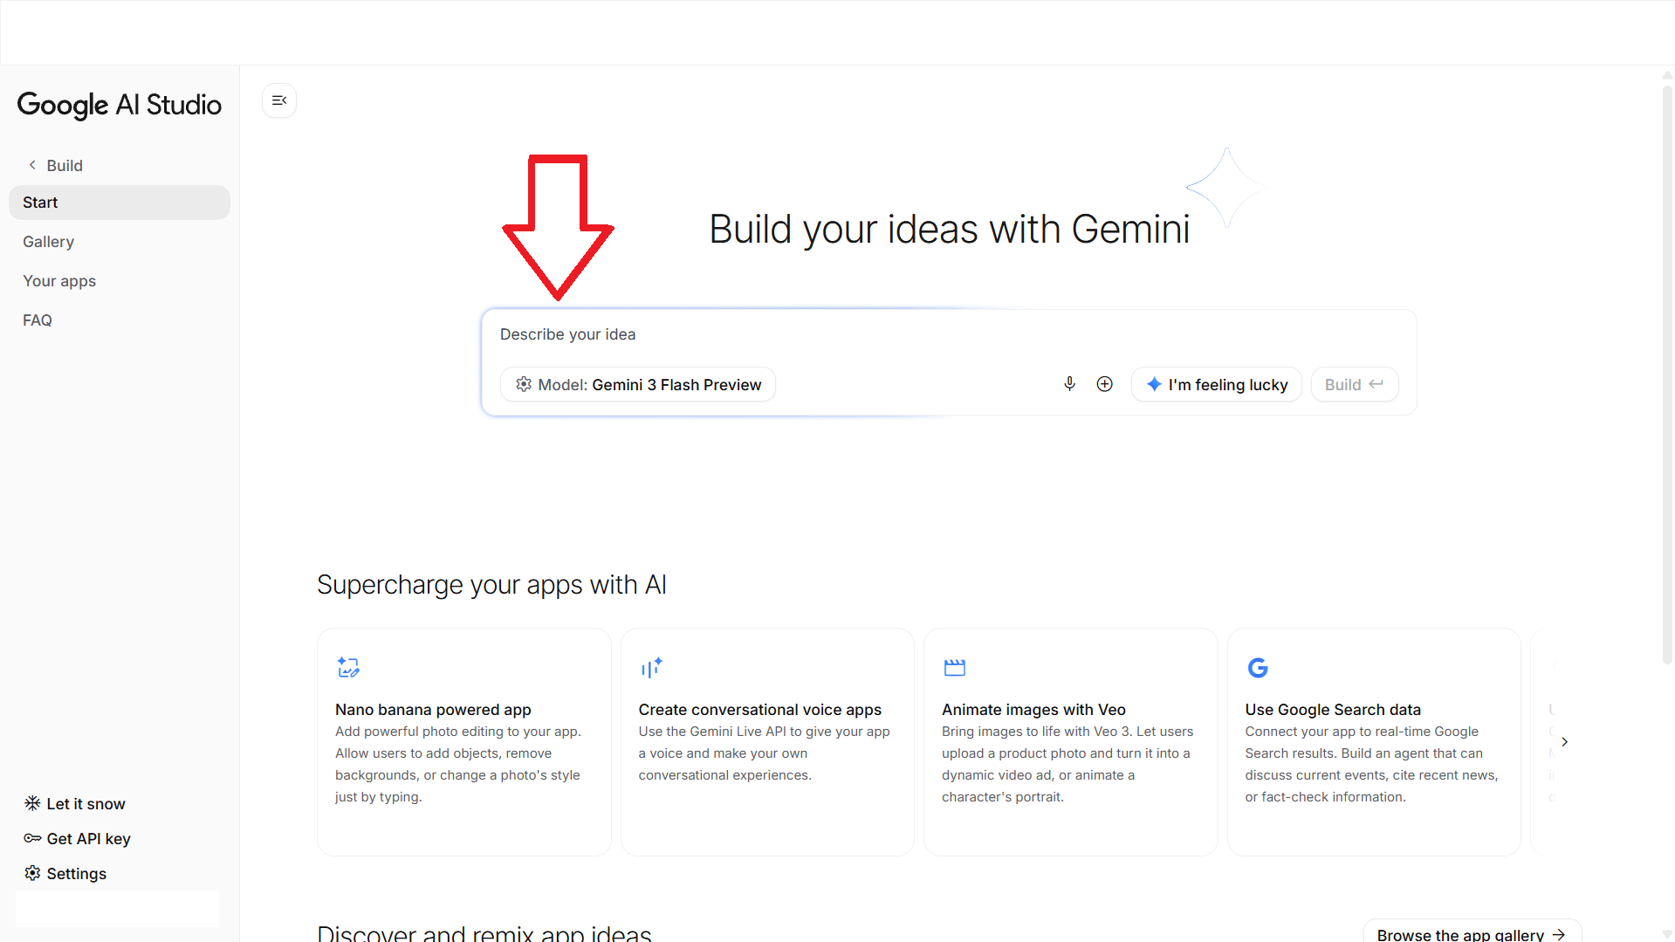
Task: Click the Google G Search data icon
Action: click(x=1257, y=668)
